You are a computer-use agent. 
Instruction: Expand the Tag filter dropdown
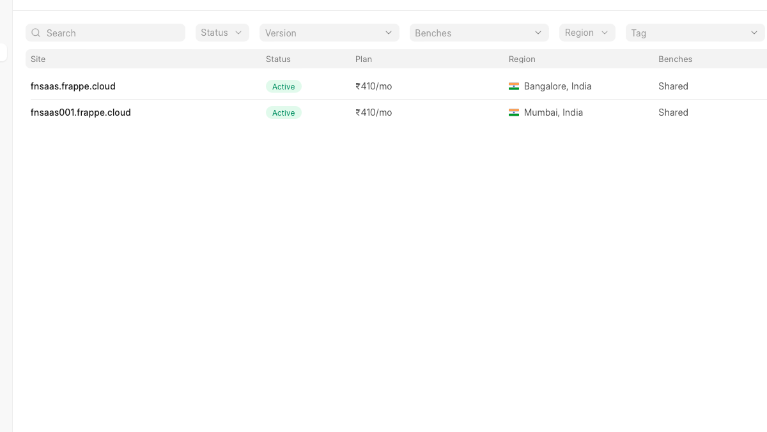695,33
